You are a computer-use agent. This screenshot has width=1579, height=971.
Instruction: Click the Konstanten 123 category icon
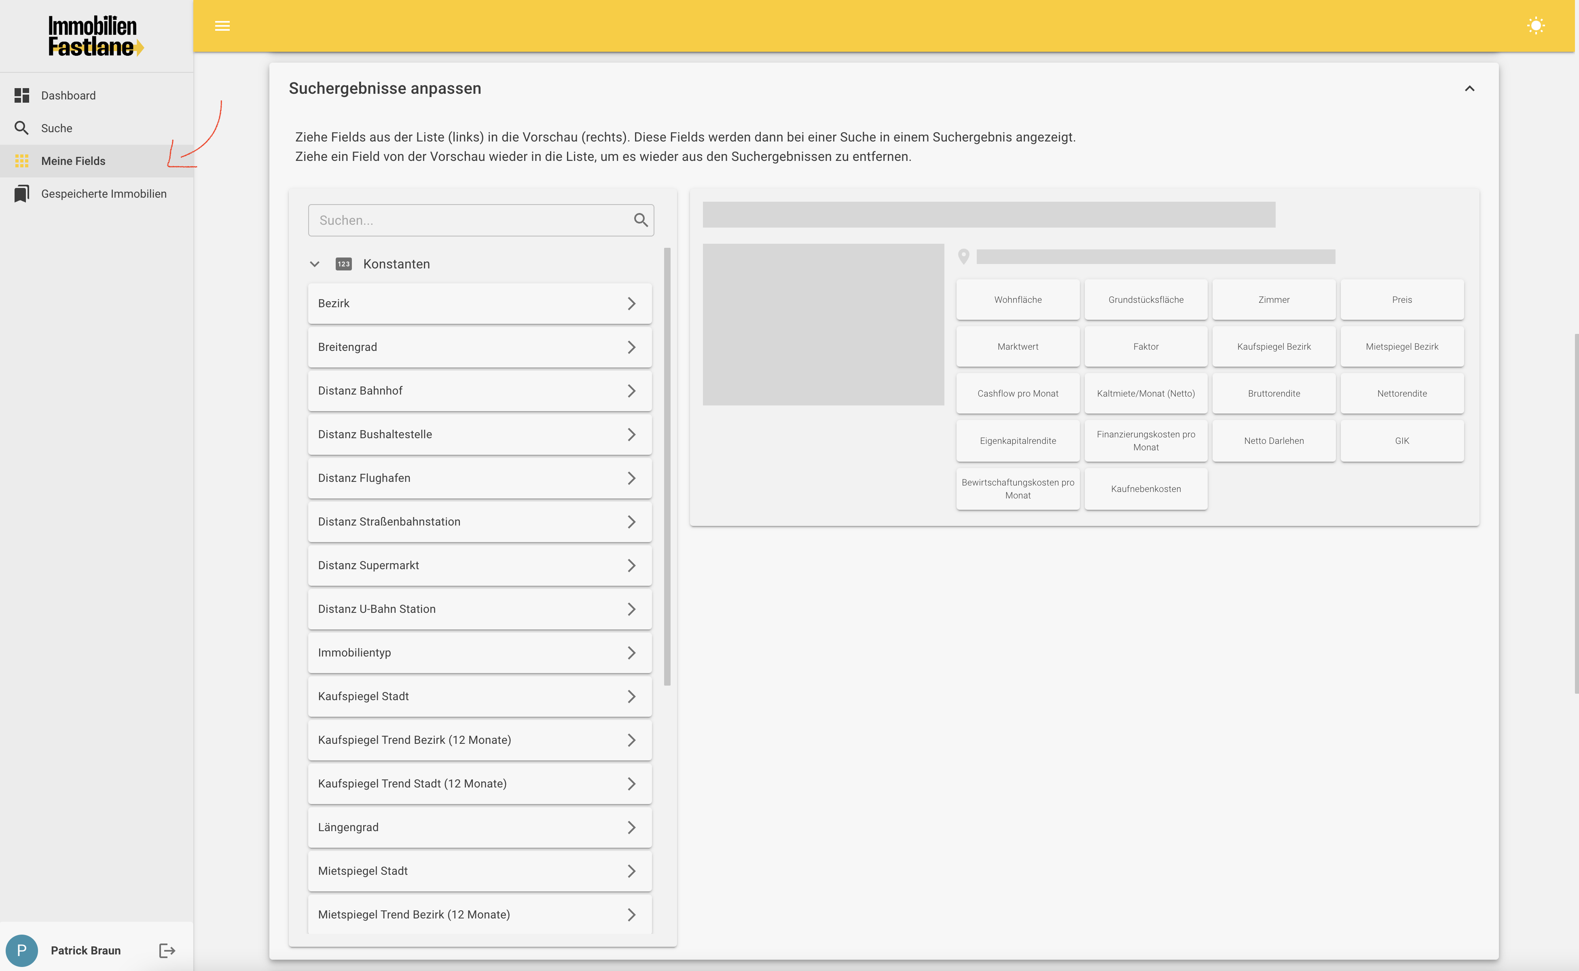[x=344, y=264]
